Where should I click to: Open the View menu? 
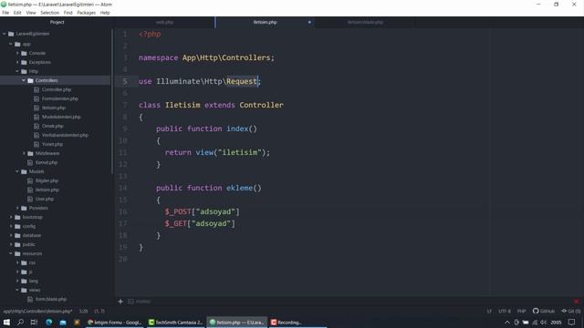pyautogui.click(x=31, y=13)
